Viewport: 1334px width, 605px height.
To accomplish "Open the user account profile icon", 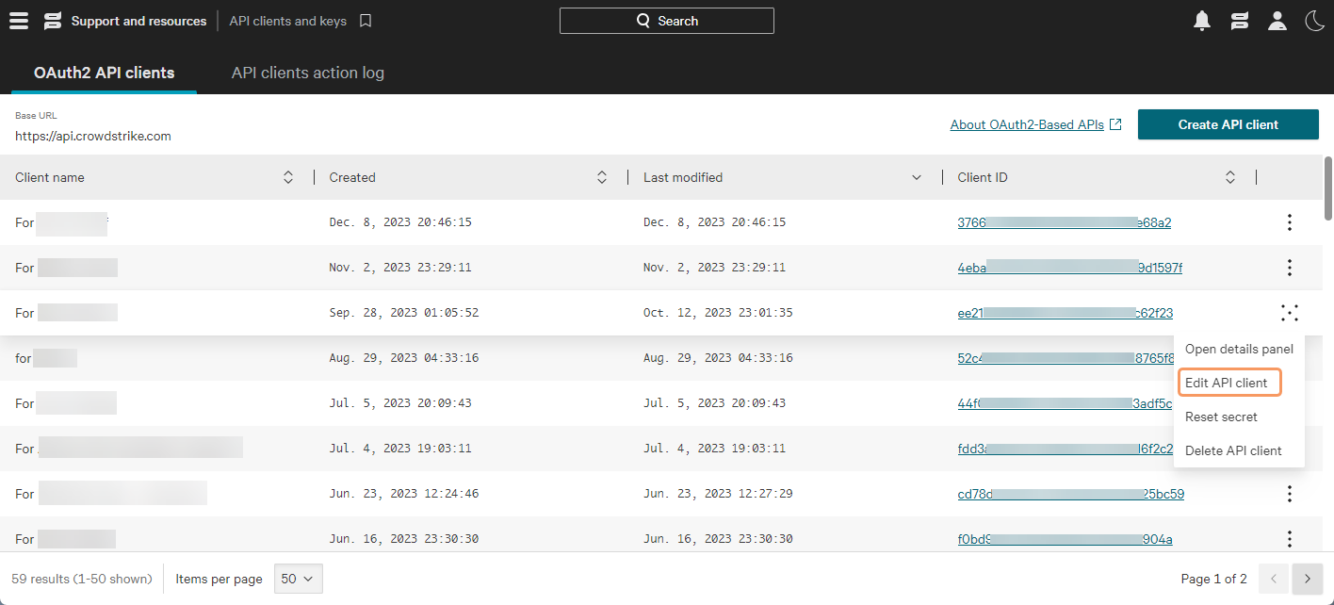I will [x=1277, y=21].
